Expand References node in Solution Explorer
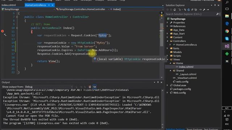 [x=167, y=26]
